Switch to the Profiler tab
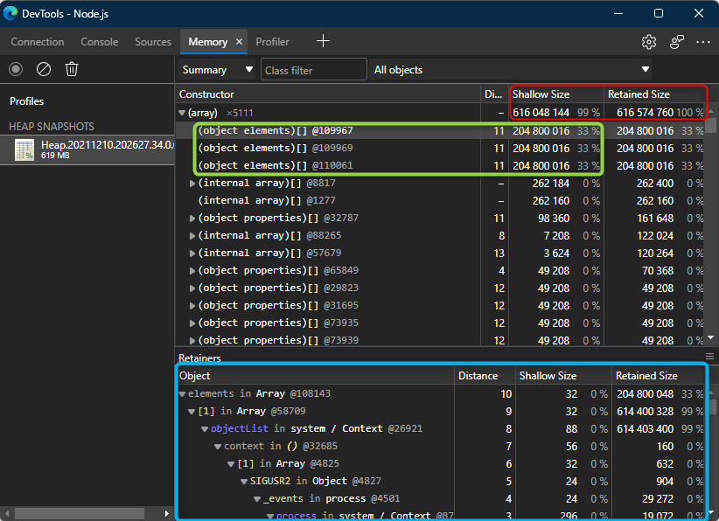The image size is (719, 521). 271,41
